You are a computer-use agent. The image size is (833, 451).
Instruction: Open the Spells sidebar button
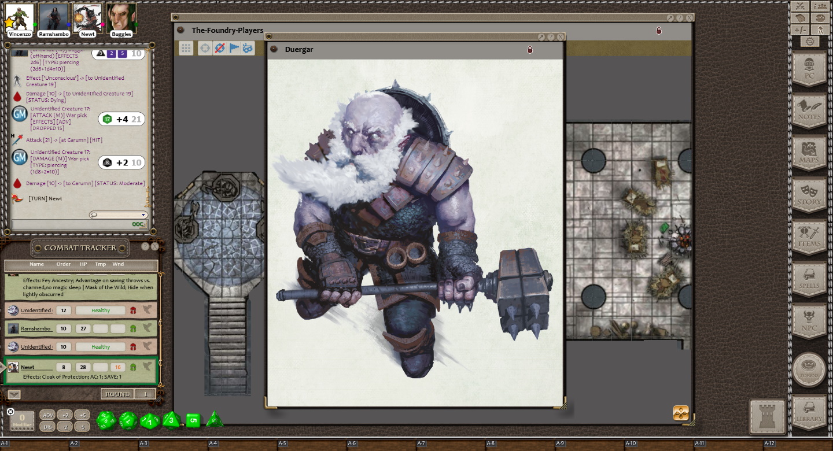(x=809, y=280)
